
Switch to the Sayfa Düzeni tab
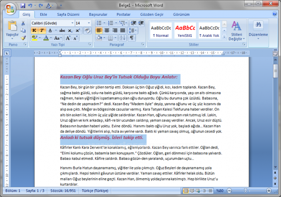68,14
